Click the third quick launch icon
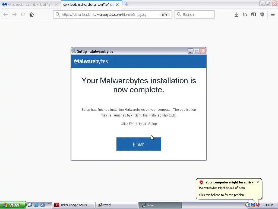 [43, 205]
